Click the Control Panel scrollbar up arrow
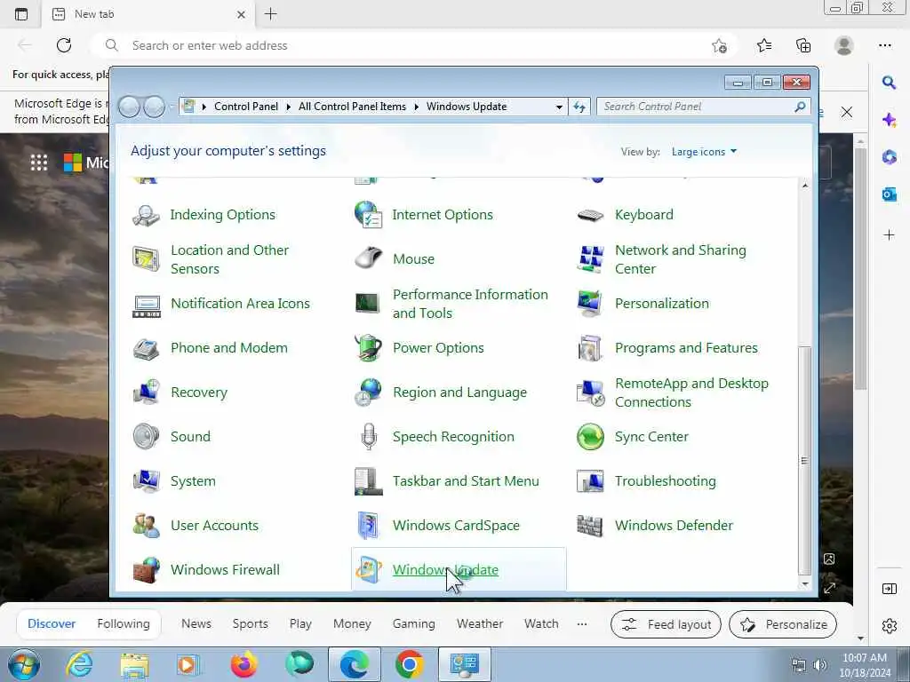The image size is (910, 682). click(x=804, y=186)
